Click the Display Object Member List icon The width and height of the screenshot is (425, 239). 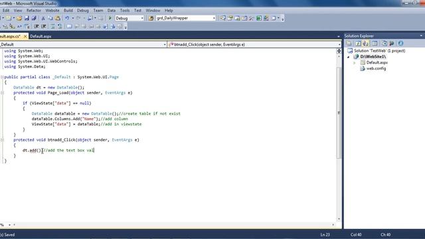tap(5, 27)
